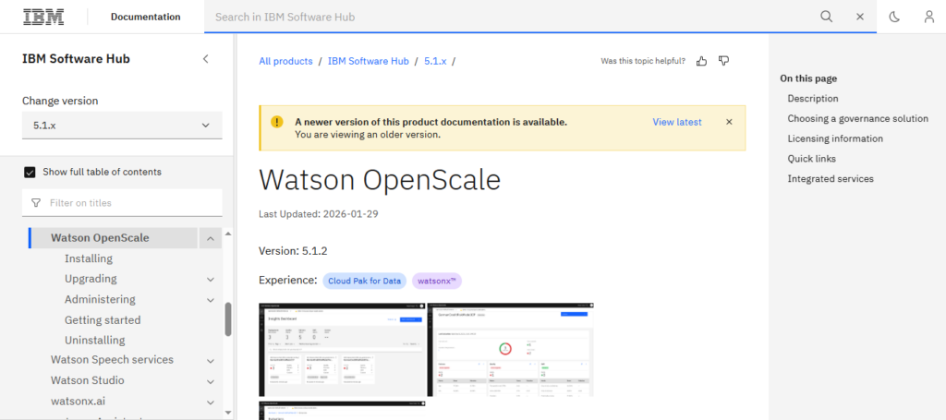Jump to Licensing information section

click(835, 138)
